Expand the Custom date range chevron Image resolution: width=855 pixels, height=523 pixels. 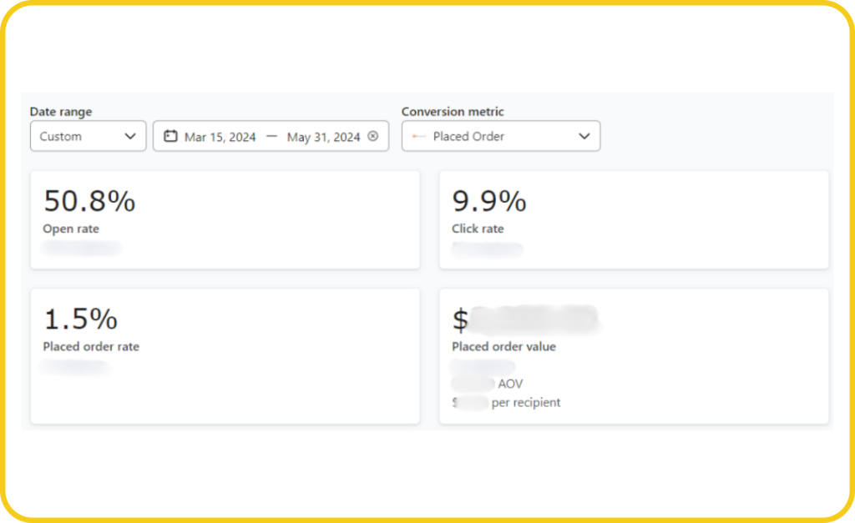tap(130, 136)
